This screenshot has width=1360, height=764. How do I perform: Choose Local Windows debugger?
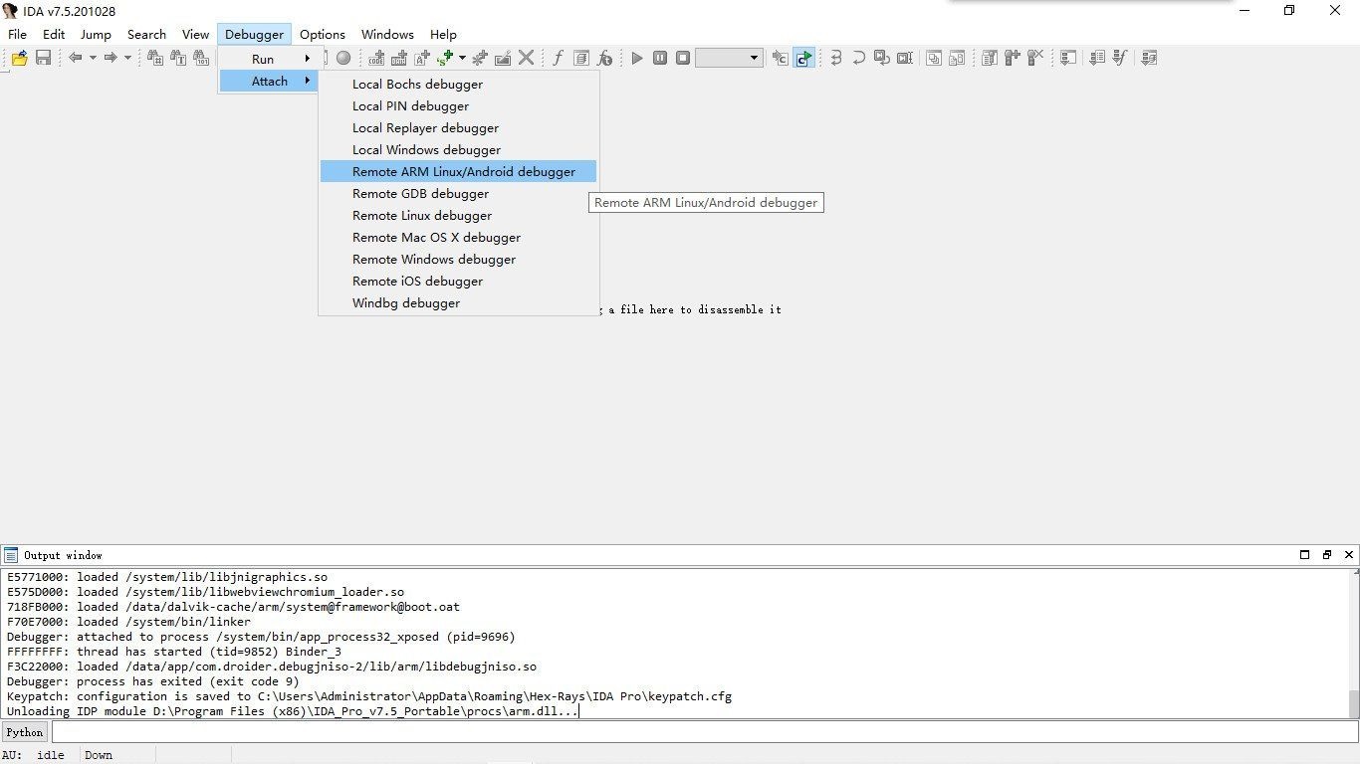[458, 149]
